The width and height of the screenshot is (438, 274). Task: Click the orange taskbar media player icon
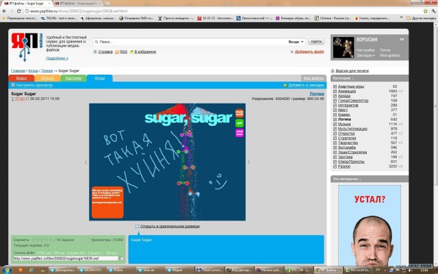pyautogui.click(x=21, y=270)
